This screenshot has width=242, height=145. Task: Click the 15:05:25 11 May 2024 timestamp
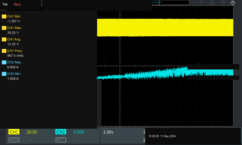click(x=162, y=136)
